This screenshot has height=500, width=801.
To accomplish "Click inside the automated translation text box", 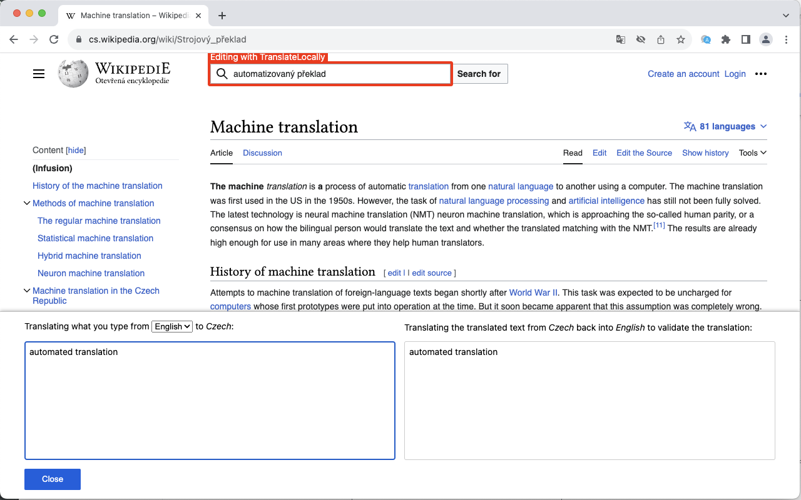I will [x=210, y=400].
